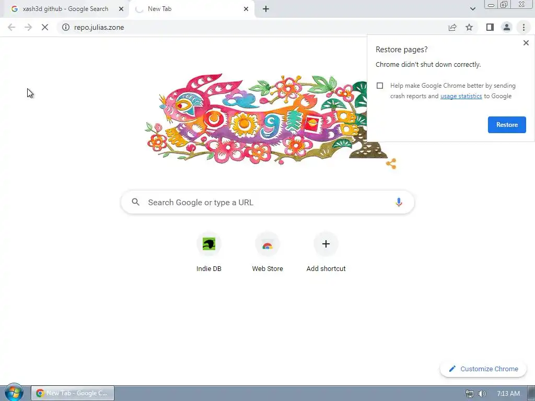Expand the tab search dropdown
Viewport: 535px width, 401px height.
[x=472, y=9]
